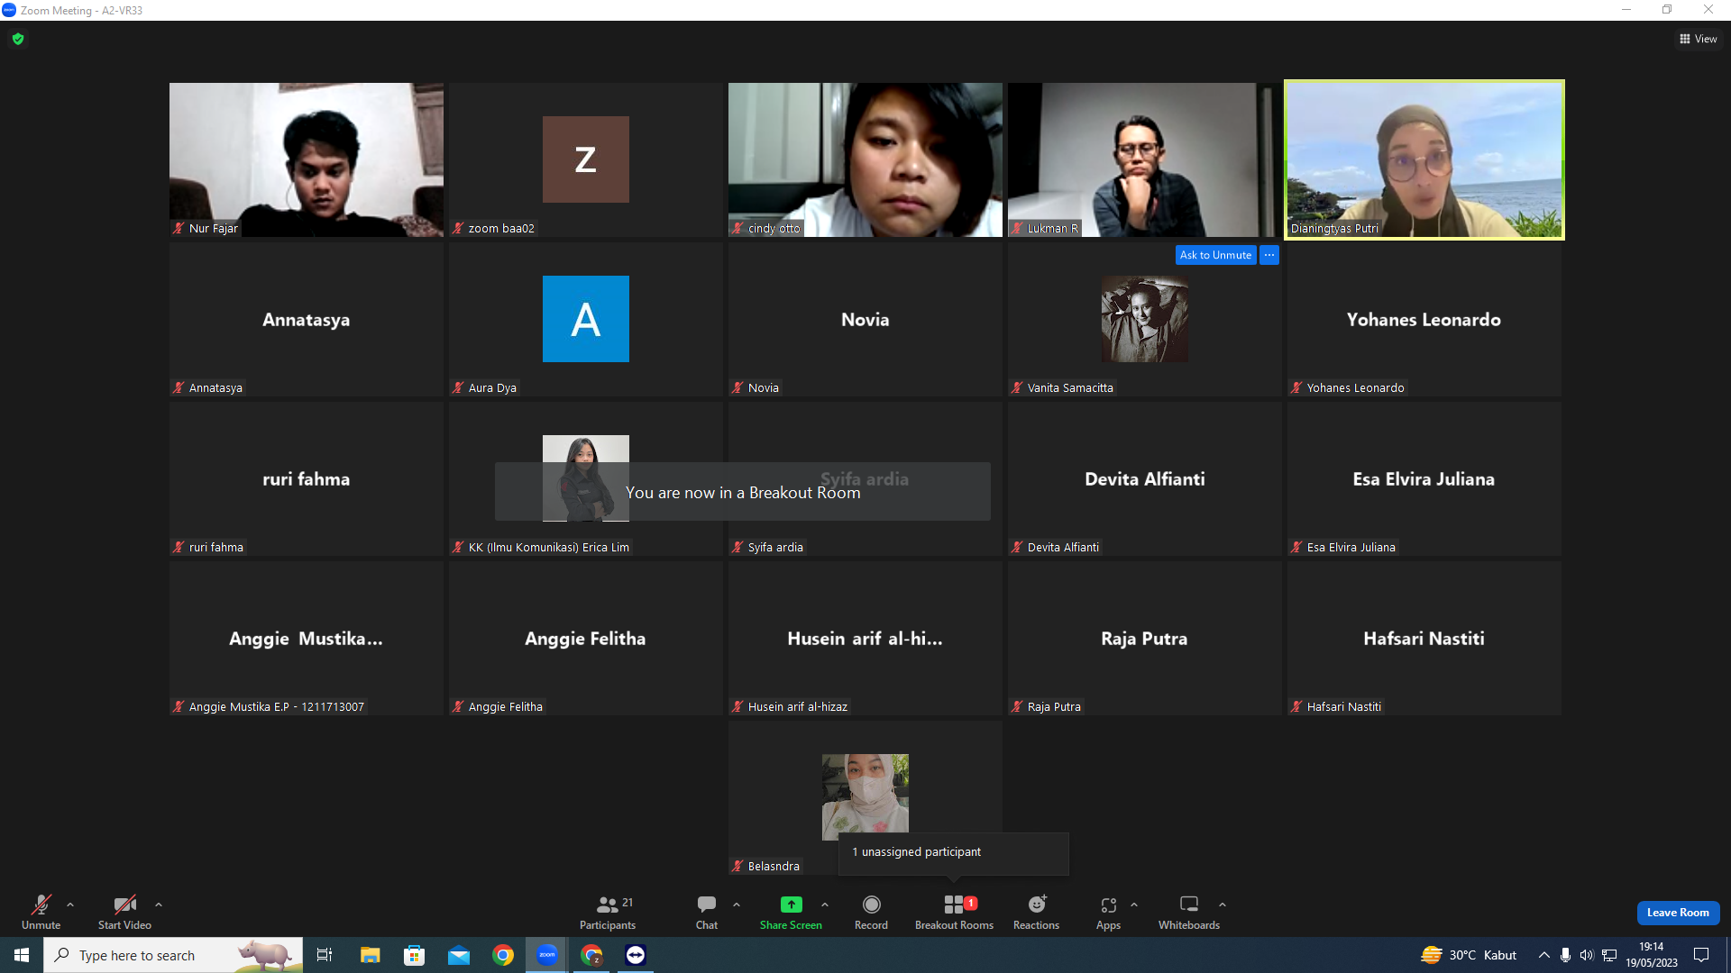Click the green meeting security shield icon
The height and width of the screenshot is (973, 1731).
pos(18,39)
